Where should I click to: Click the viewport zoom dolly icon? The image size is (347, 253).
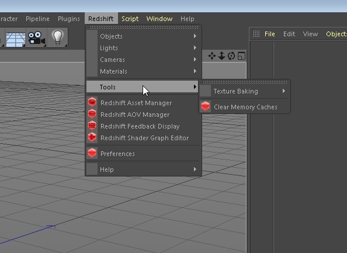click(221, 56)
